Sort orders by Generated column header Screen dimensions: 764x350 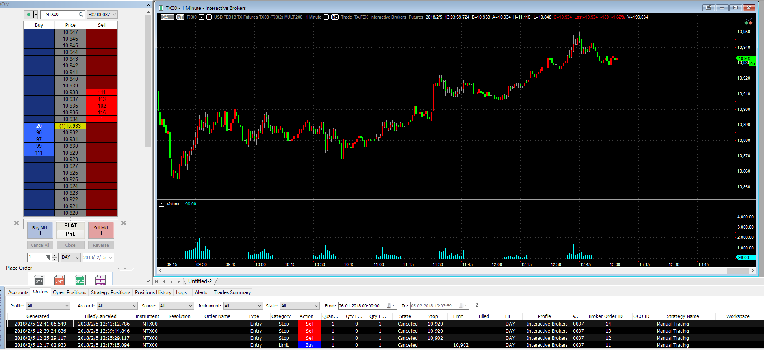pos(38,316)
